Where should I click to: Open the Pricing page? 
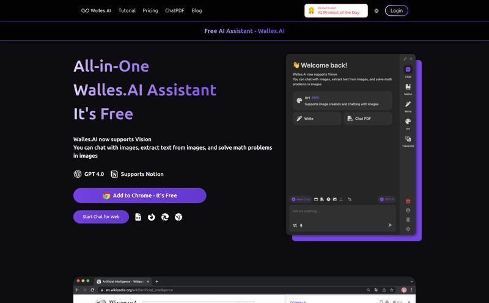pyautogui.click(x=150, y=10)
